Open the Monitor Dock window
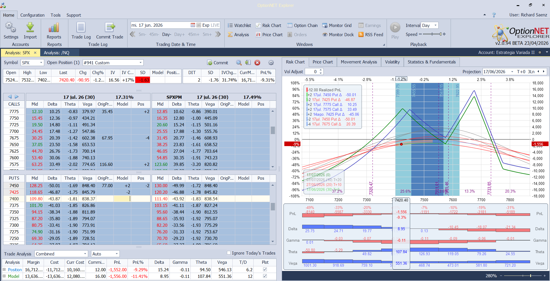 (x=338, y=34)
